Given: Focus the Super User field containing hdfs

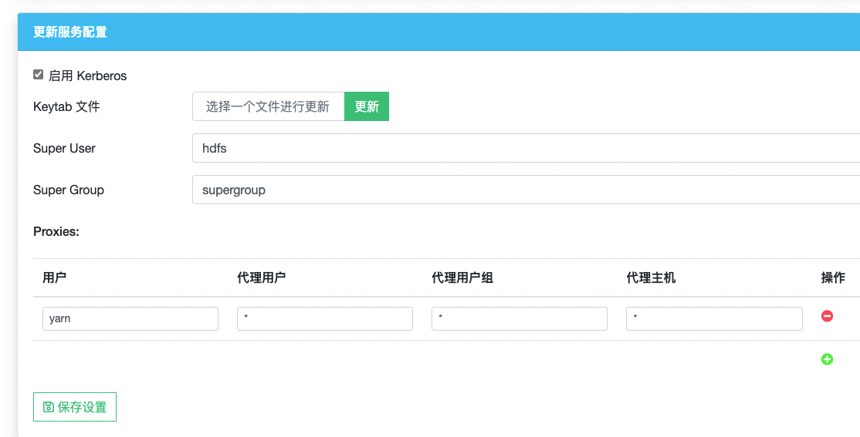Looking at the screenshot, I should tap(525, 148).
